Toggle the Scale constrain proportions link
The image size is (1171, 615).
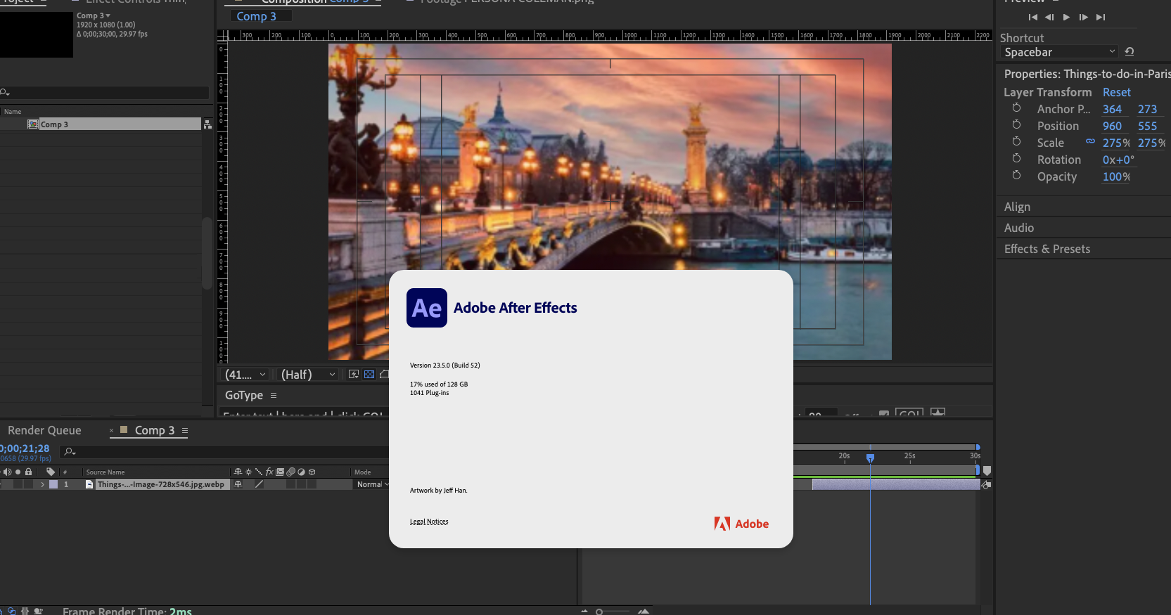coord(1090,141)
